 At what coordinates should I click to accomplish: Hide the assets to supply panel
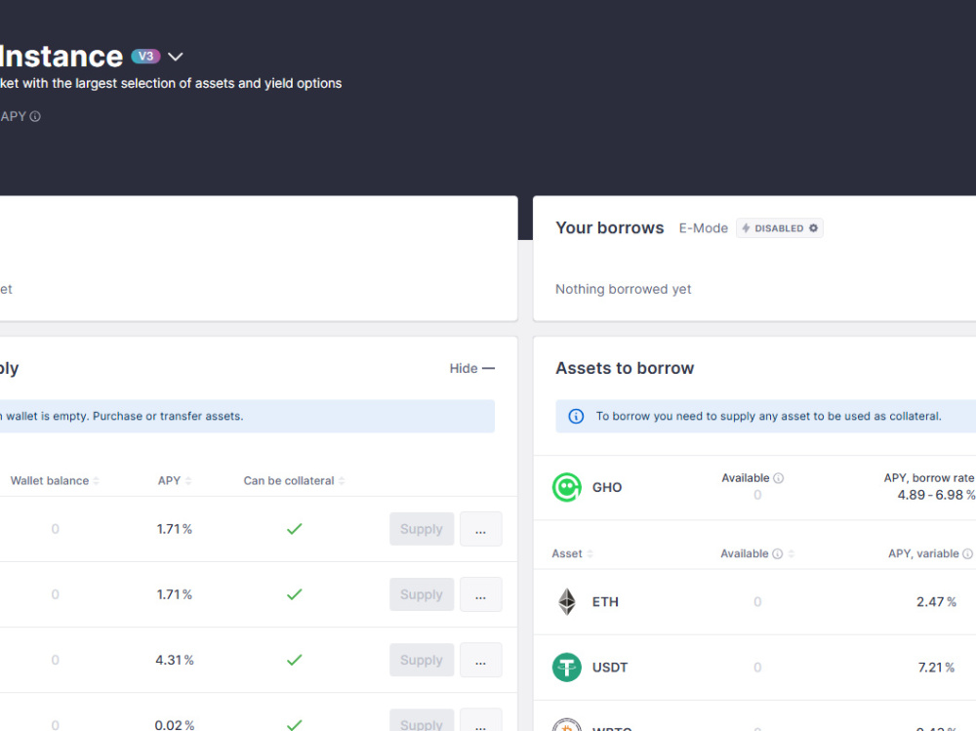(471, 368)
